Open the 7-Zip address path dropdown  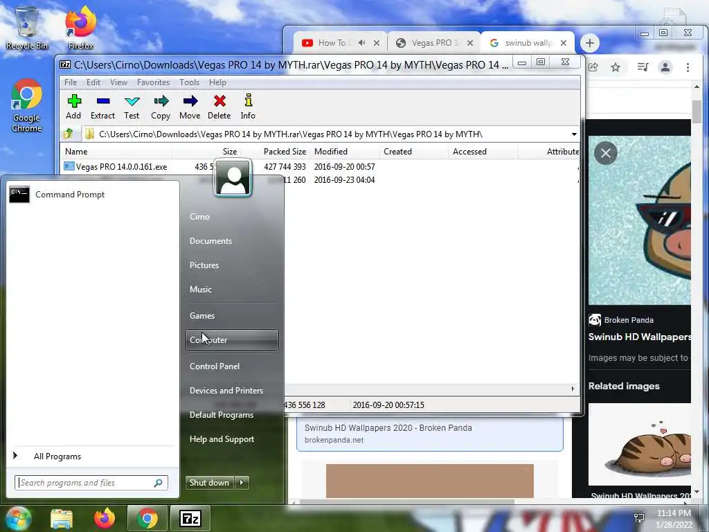point(574,134)
